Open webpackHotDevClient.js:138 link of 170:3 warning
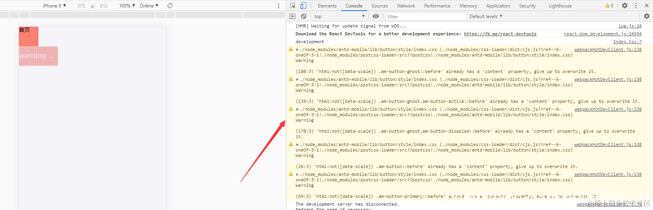 click(608, 109)
